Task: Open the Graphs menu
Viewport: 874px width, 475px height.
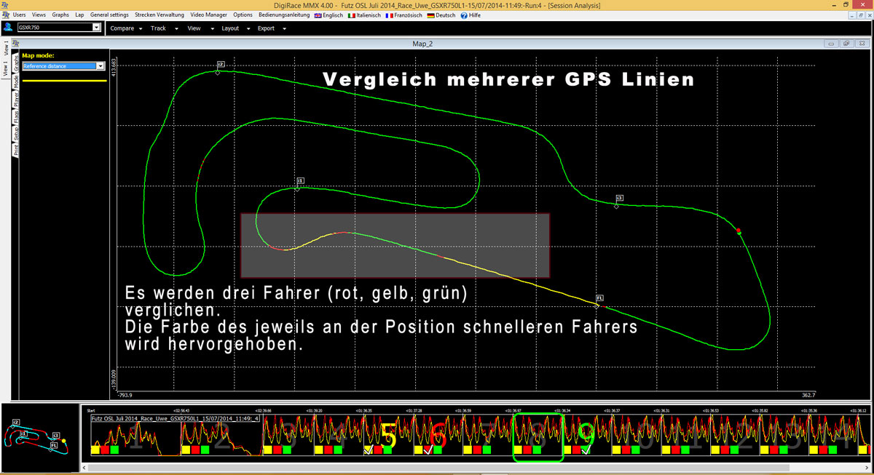Action: point(60,15)
